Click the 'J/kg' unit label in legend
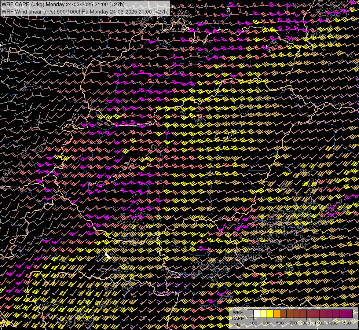Image resolution: width=359 pixels, height=330 pixels. coord(237,324)
